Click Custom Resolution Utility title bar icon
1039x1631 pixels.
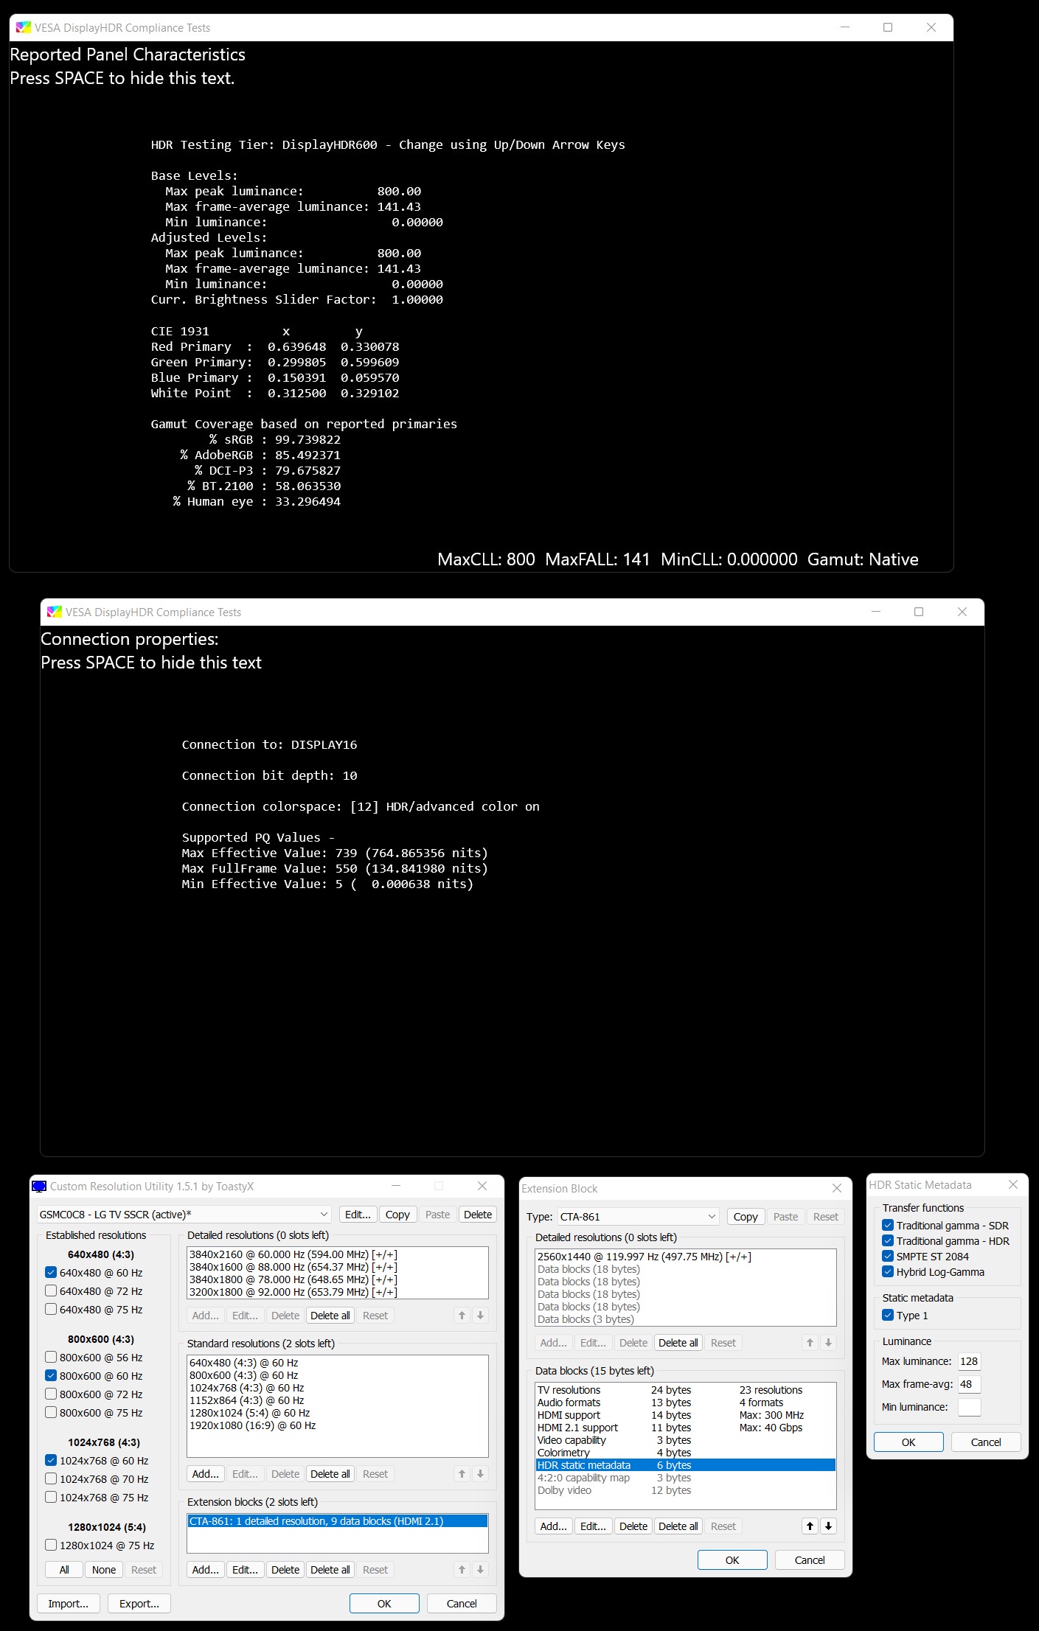click(39, 1186)
